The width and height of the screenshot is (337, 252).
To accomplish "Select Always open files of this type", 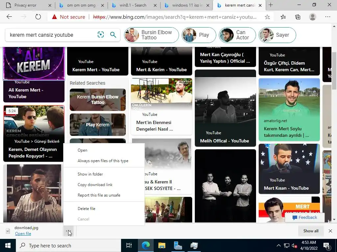I will pyautogui.click(x=104, y=161).
